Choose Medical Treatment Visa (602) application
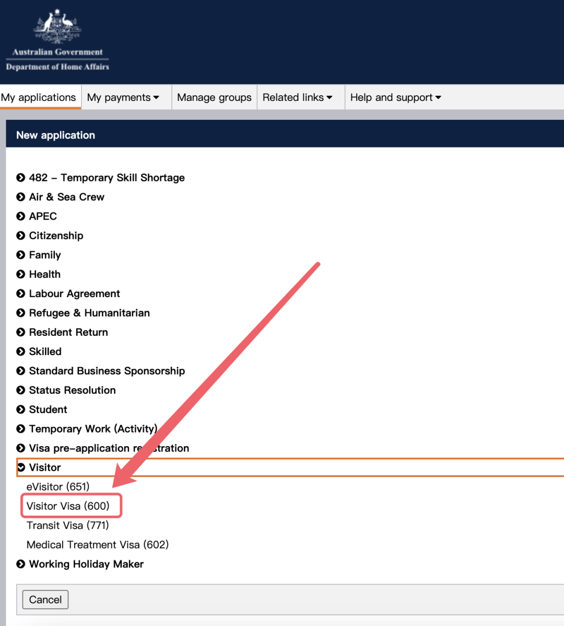Screen dimensions: 564x626 pos(97,544)
